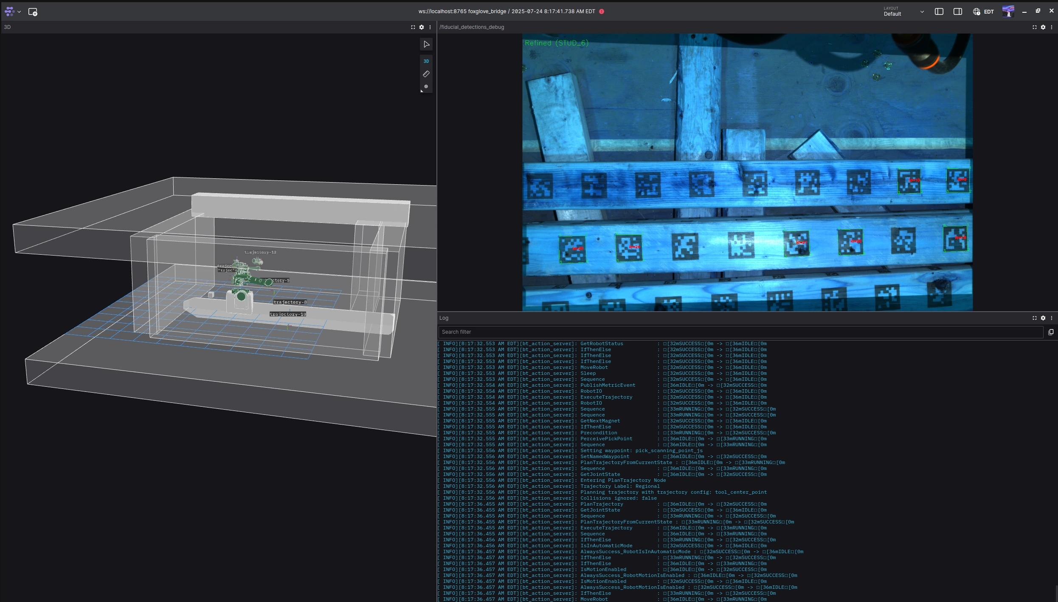Switch the 3D view to 2D mode
This screenshot has height=602, width=1058.
[426, 61]
